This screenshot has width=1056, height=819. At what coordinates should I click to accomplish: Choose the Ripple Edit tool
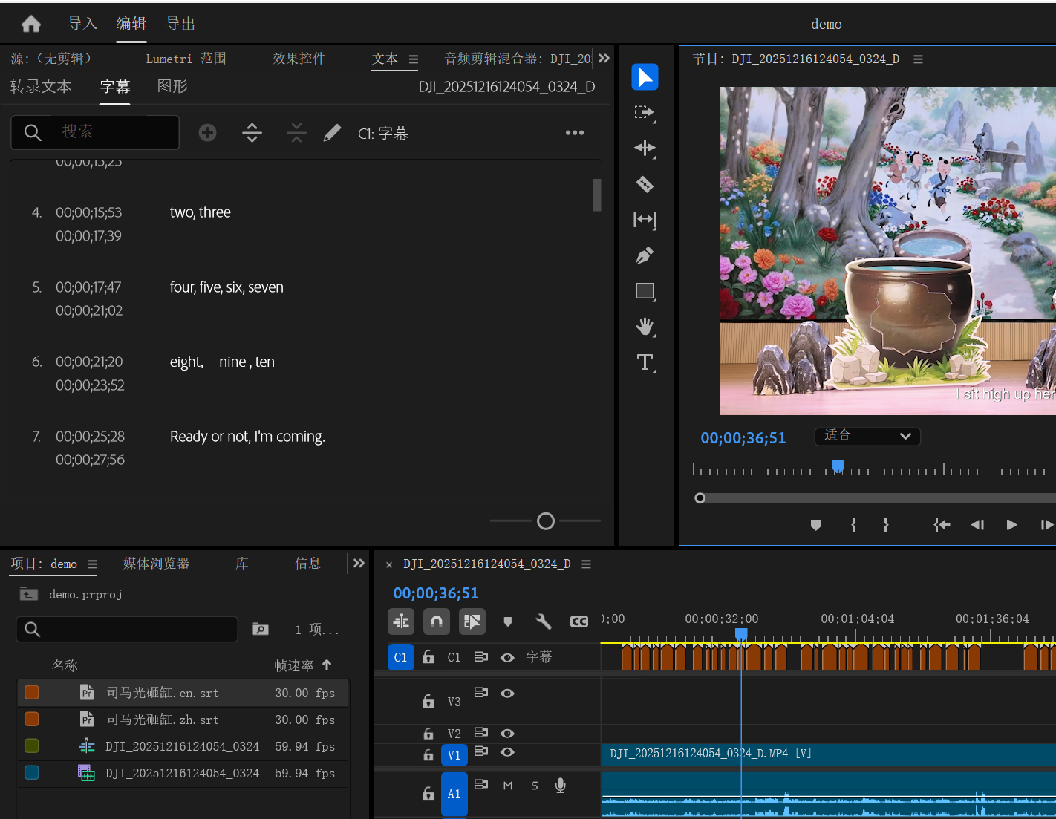tap(645, 149)
